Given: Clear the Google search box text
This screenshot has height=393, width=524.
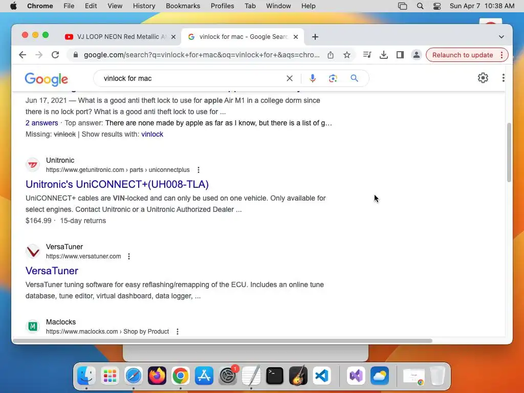Looking at the screenshot, I should (290, 78).
